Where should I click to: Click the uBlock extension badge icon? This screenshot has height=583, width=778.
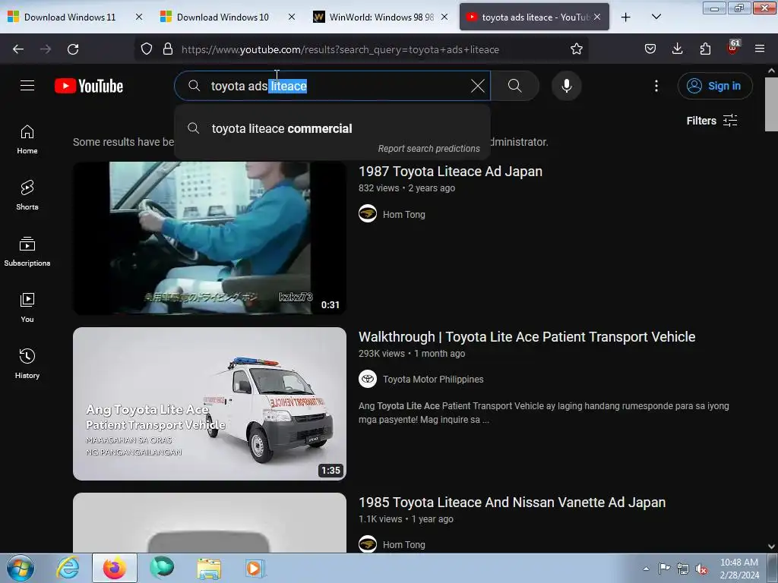click(733, 48)
